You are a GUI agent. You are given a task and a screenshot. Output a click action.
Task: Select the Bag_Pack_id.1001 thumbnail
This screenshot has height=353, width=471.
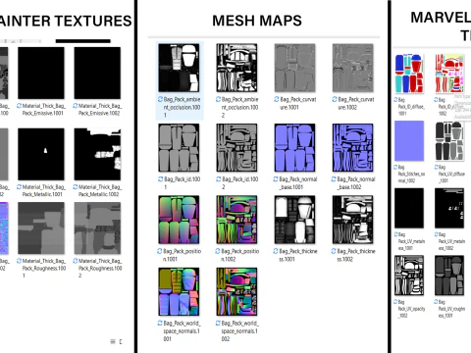tap(179, 148)
